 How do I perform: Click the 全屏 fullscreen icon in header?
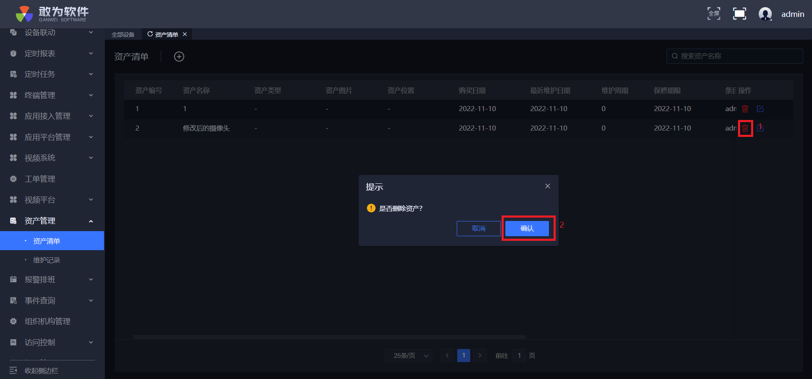click(x=714, y=14)
